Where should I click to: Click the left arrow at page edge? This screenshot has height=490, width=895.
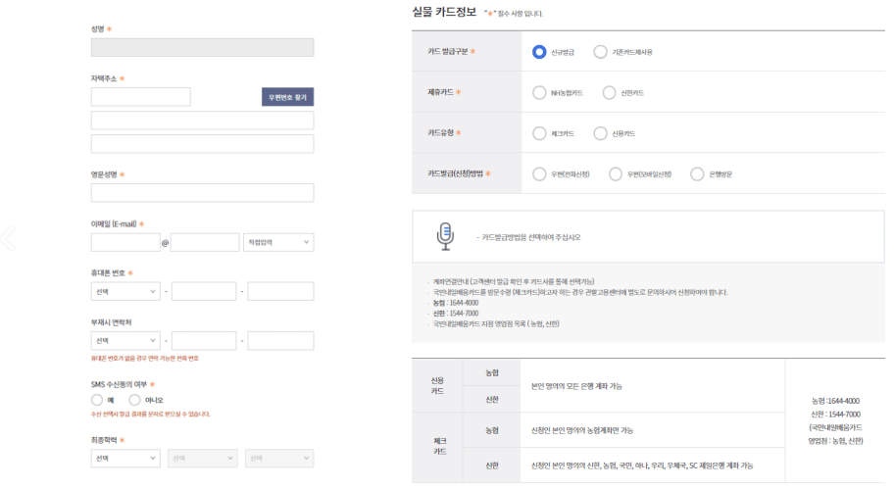pyautogui.click(x=8, y=238)
